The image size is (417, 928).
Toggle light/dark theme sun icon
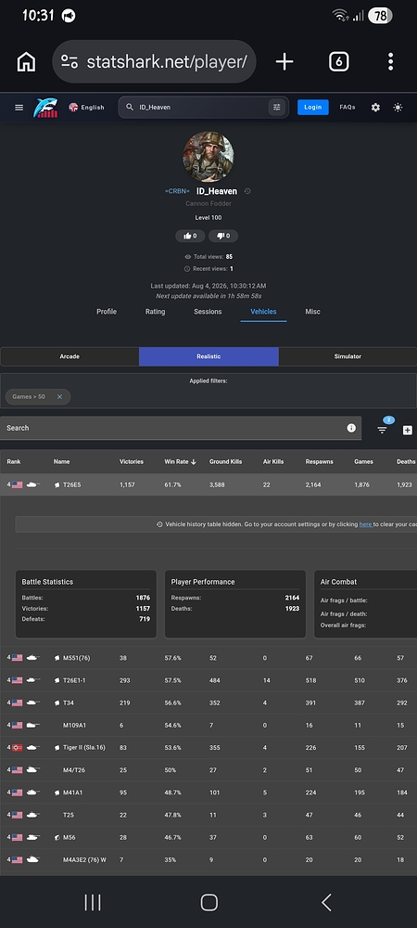click(398, 107)
